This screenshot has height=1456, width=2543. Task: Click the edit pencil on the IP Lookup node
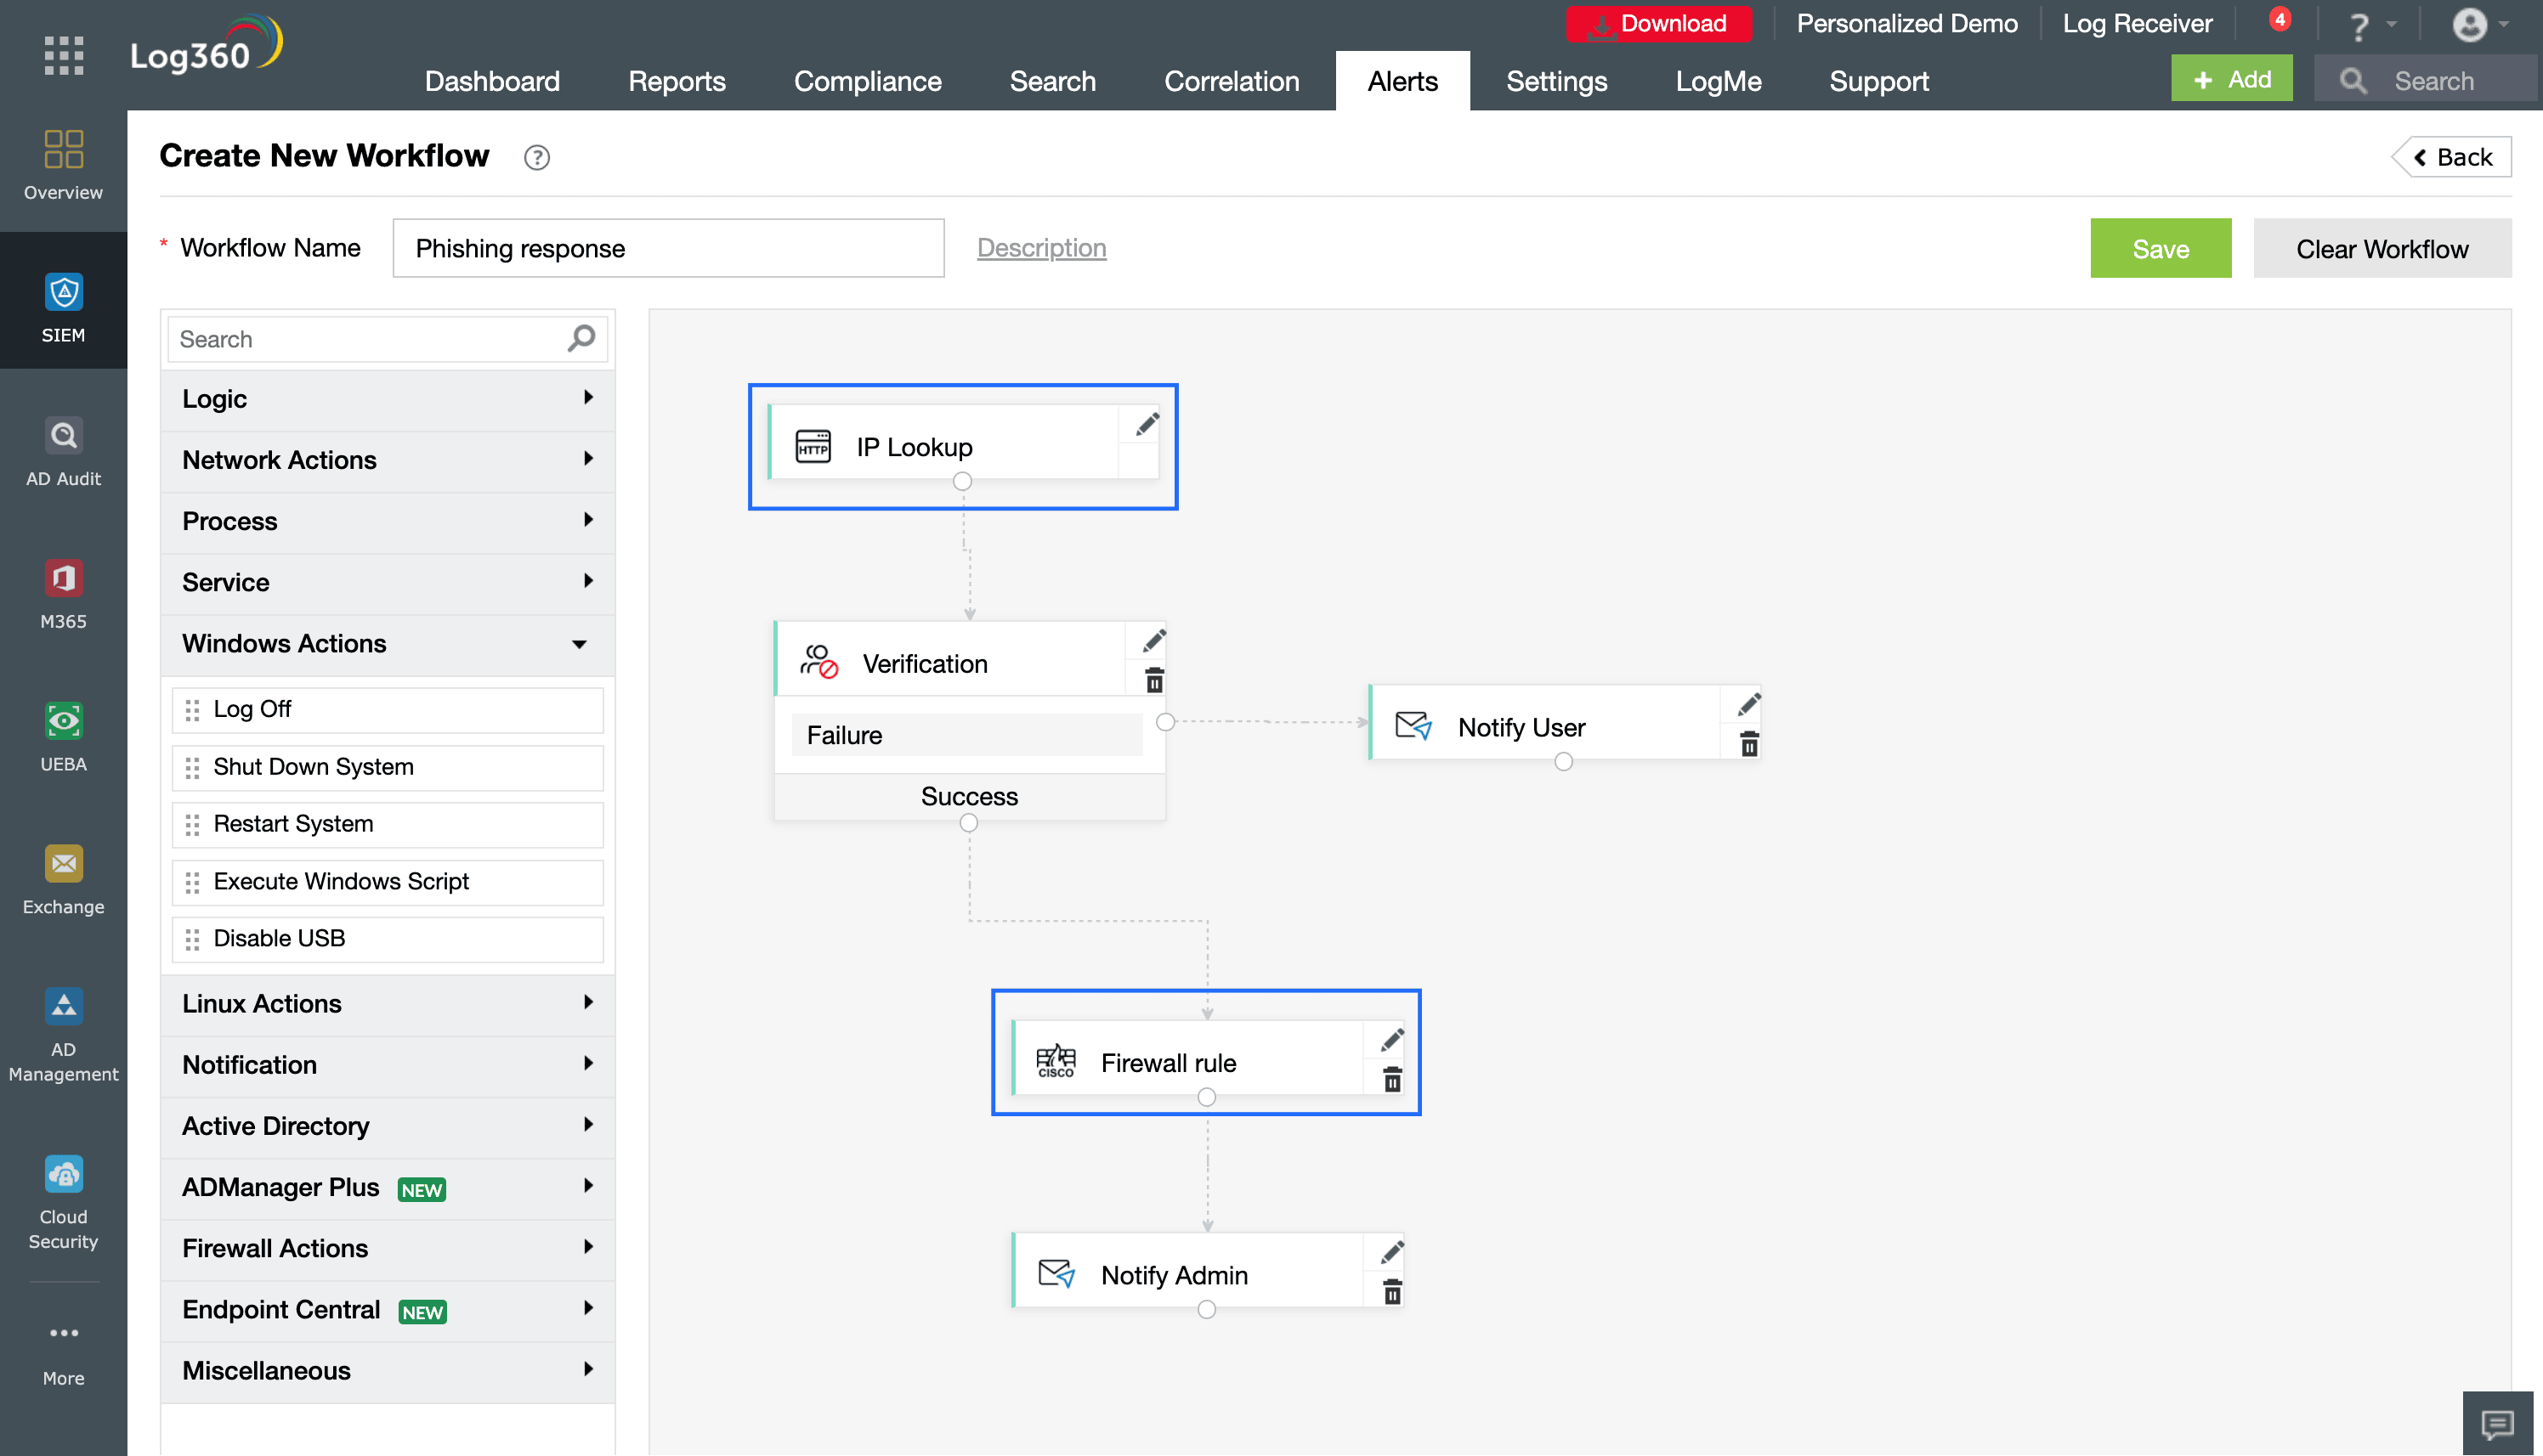pyautogui.click(x=1146, y=423)
